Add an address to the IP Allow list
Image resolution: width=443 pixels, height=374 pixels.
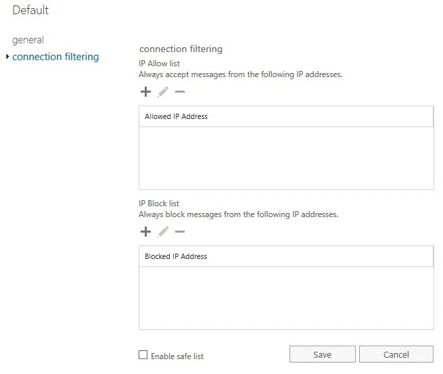[145, 92]
